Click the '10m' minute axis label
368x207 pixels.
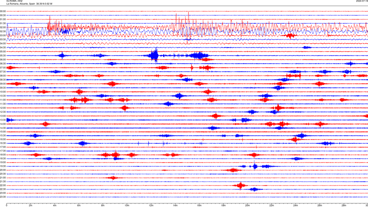click(127, 205)
